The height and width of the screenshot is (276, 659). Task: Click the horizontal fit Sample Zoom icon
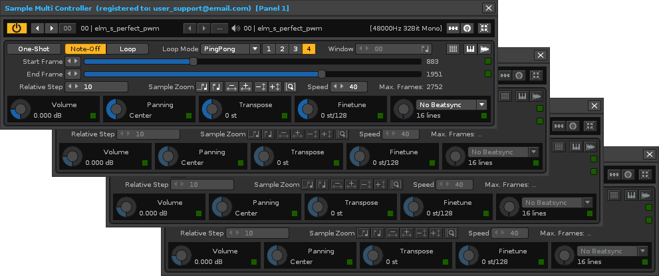(x=231, y=87)
